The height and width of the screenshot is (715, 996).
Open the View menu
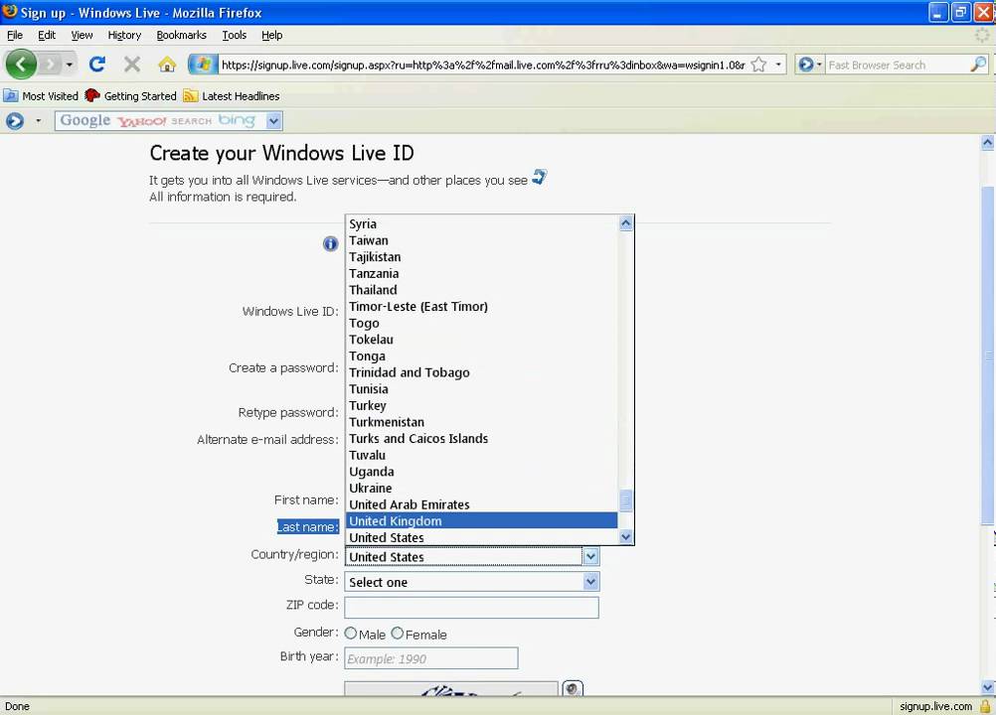tap(82, 35)
